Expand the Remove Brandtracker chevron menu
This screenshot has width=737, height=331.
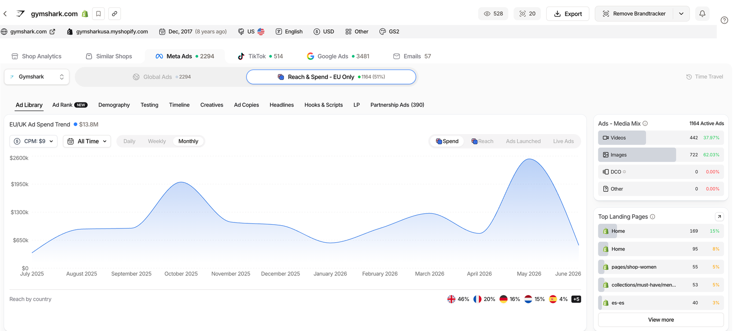[681, 14]
